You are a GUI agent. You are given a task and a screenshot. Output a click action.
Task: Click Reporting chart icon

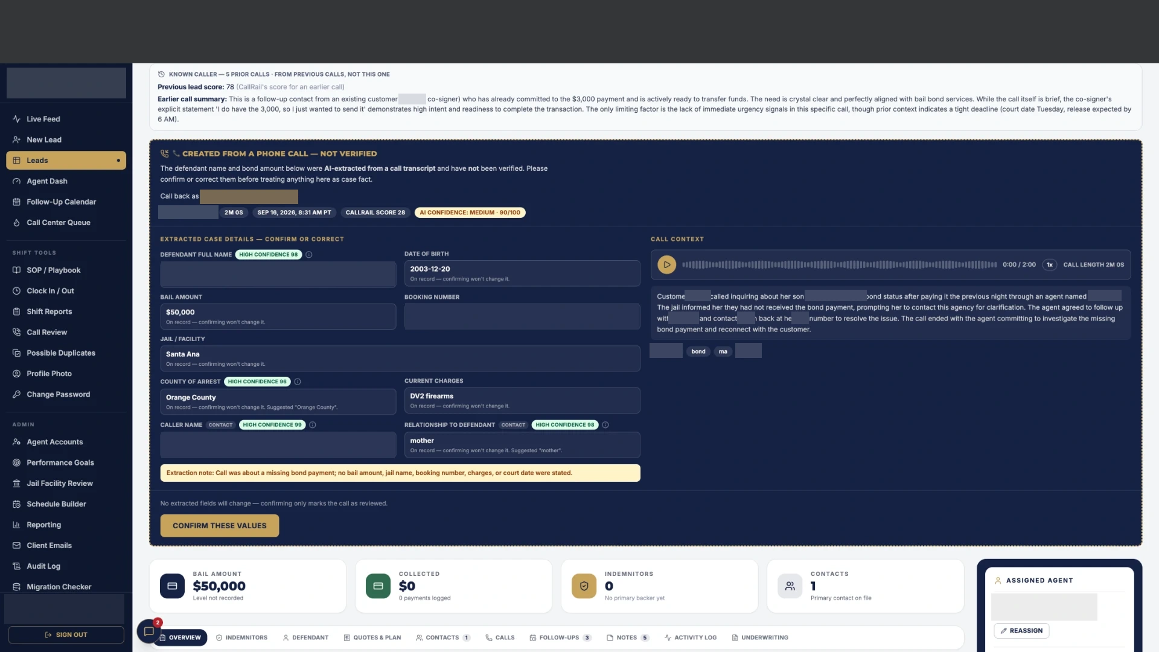(16, 525)
